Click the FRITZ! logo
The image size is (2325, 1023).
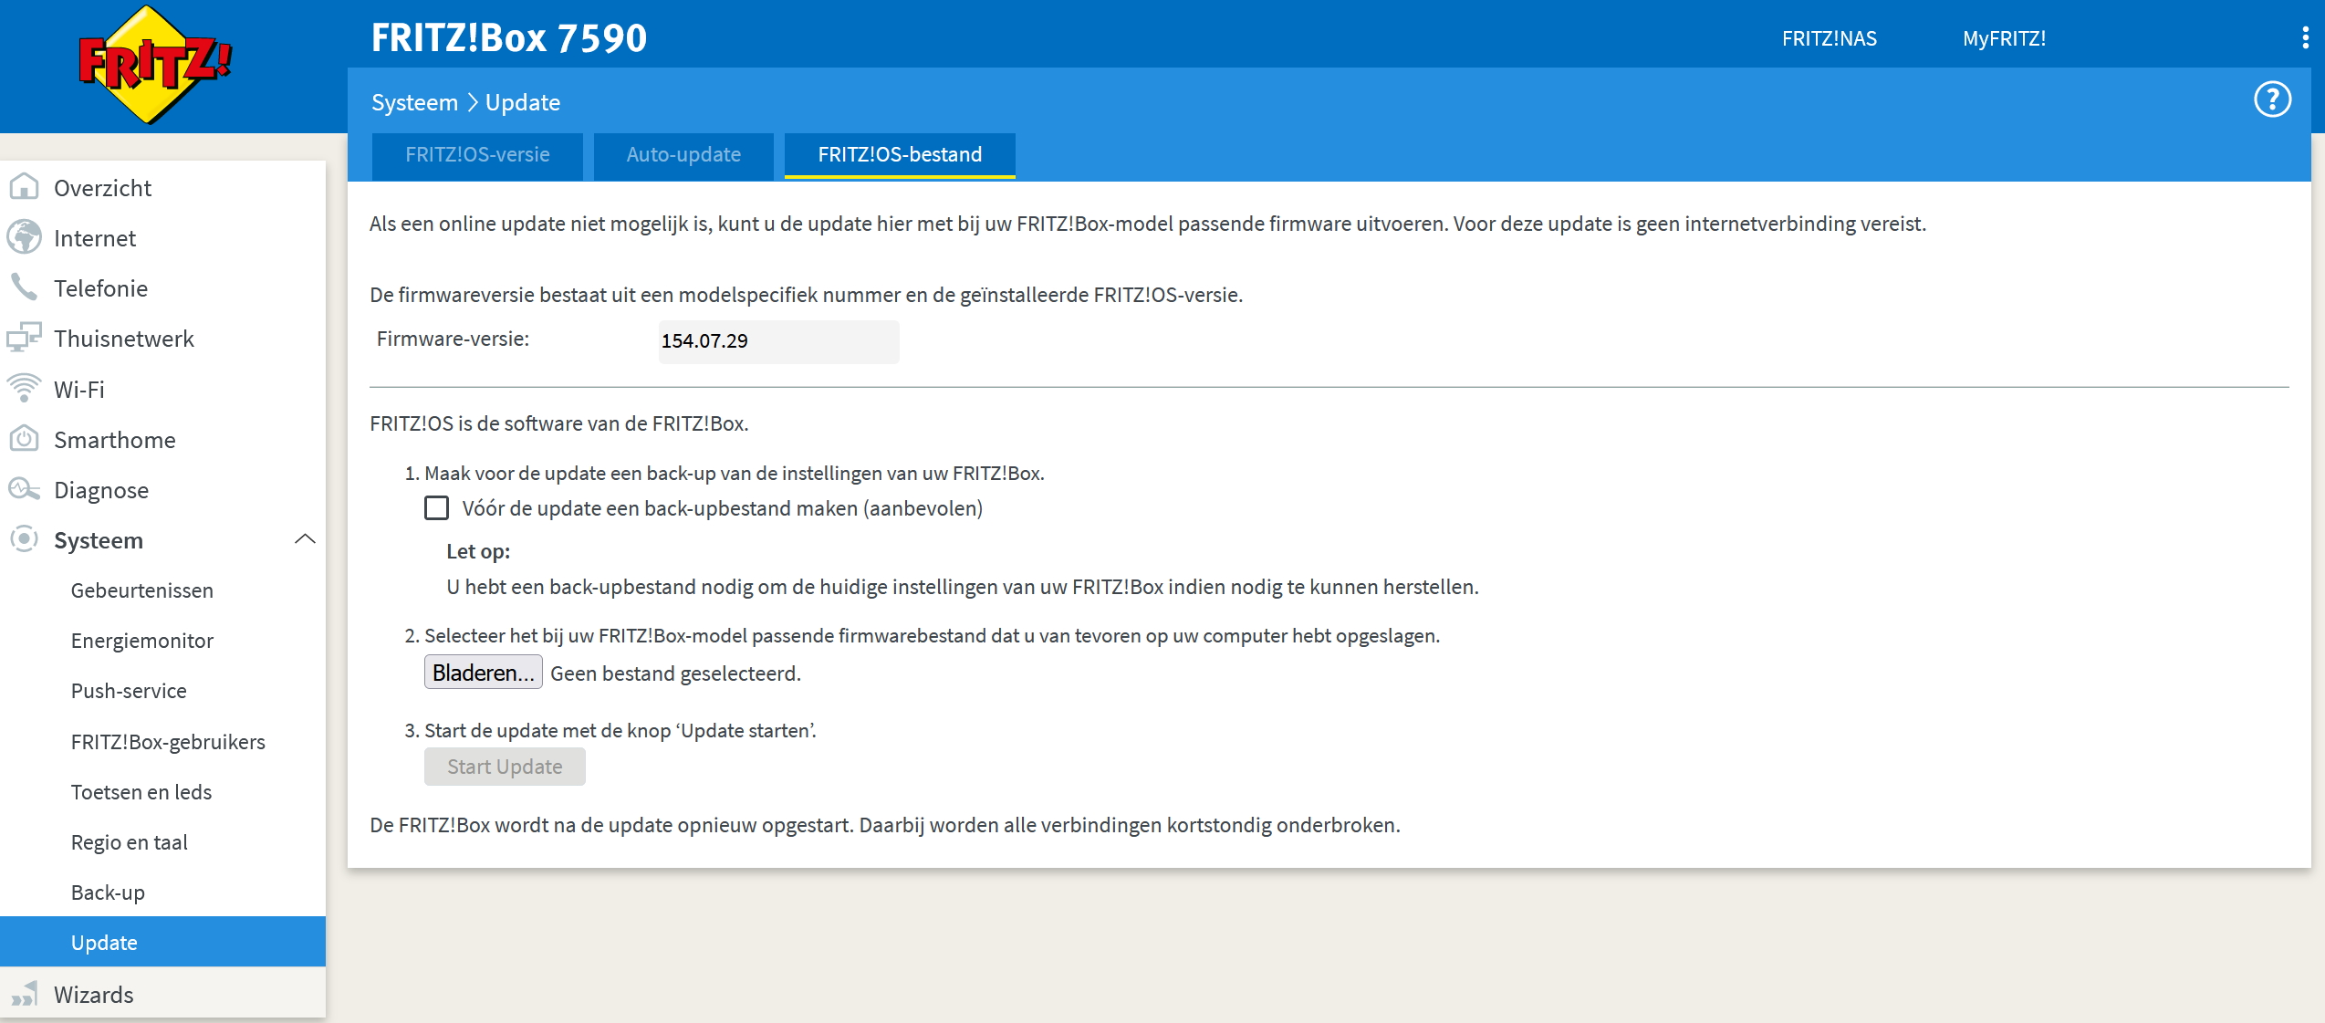click(154, 64)
